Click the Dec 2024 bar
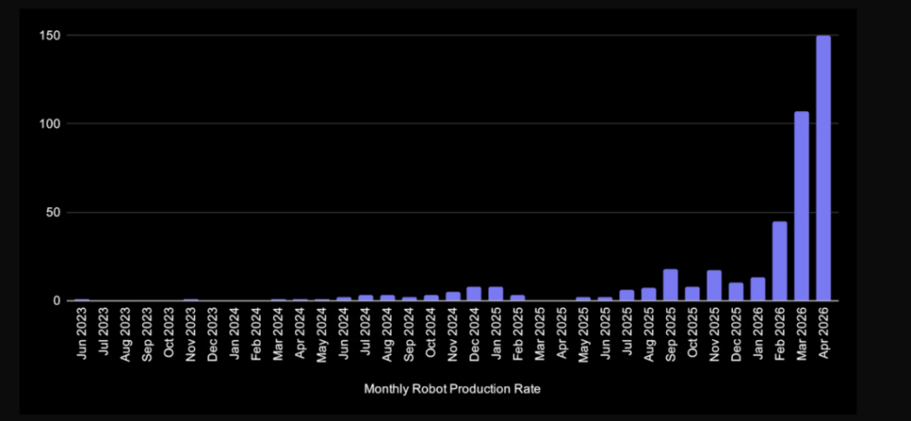The width and height of the screenshot is (911, 421). point(474,294)
